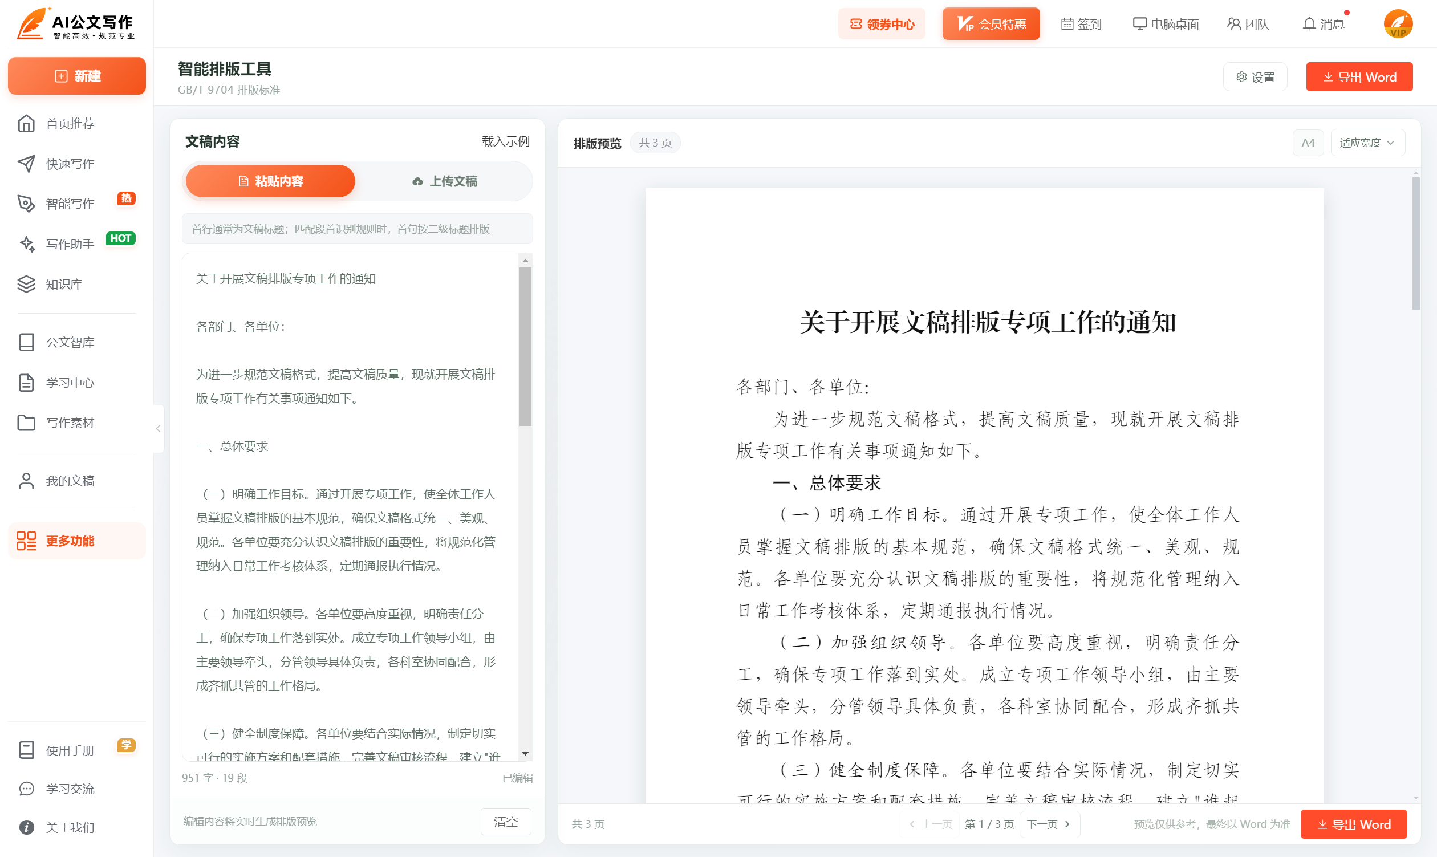
Task: Click the text editor scrollbar thumb
Action: (x=525, y=347)
